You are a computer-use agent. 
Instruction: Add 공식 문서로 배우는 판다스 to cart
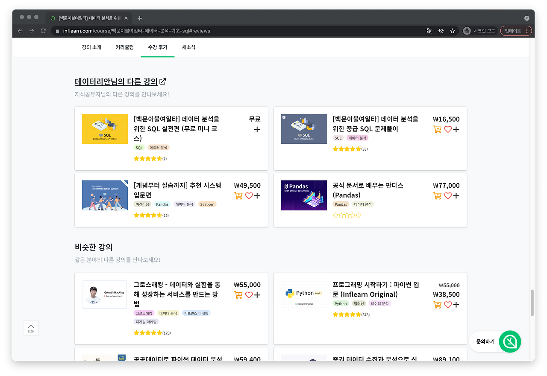click(x=437, y=195)
